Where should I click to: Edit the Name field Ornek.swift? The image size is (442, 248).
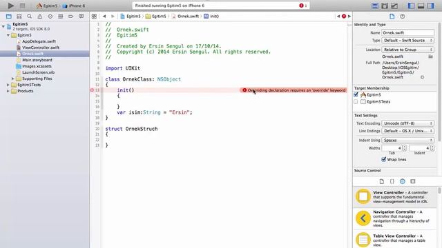(x=407, y=32)
